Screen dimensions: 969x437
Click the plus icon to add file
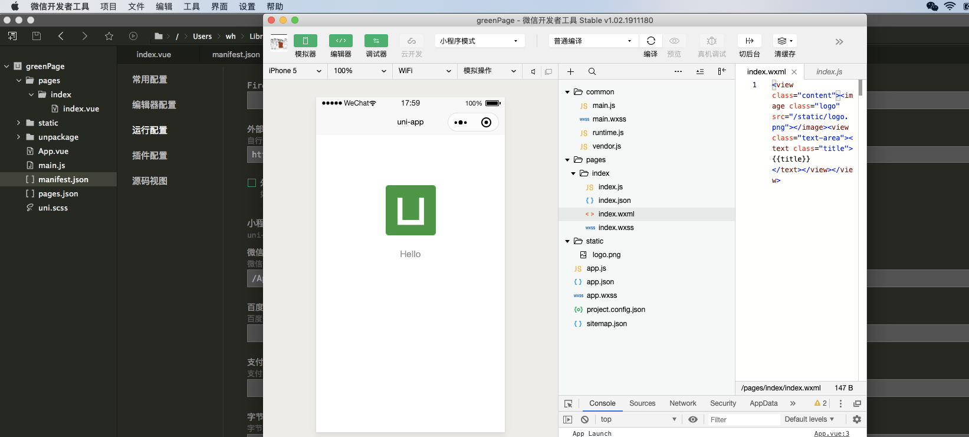570,71
